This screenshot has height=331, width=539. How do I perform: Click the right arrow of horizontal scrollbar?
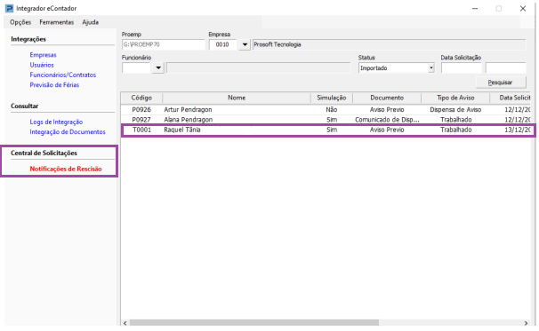(526, 323)
